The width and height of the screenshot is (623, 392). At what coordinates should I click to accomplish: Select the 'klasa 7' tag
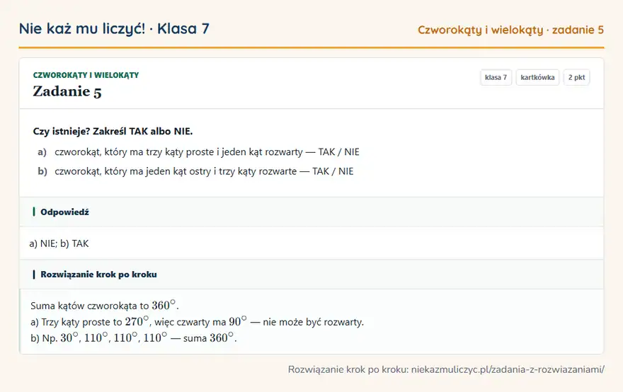coord(496,77)
